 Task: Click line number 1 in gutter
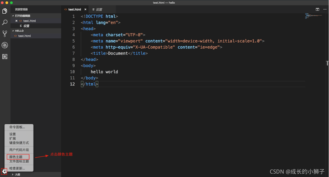click(74, 16)
